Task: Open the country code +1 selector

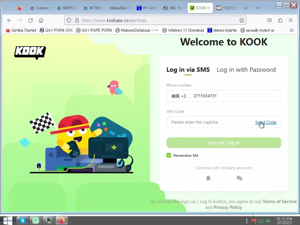Action: pyautogui.click(x=178, y=96)
